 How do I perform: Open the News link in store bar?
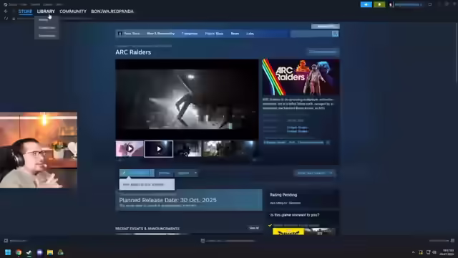click(x=235, y=34)
